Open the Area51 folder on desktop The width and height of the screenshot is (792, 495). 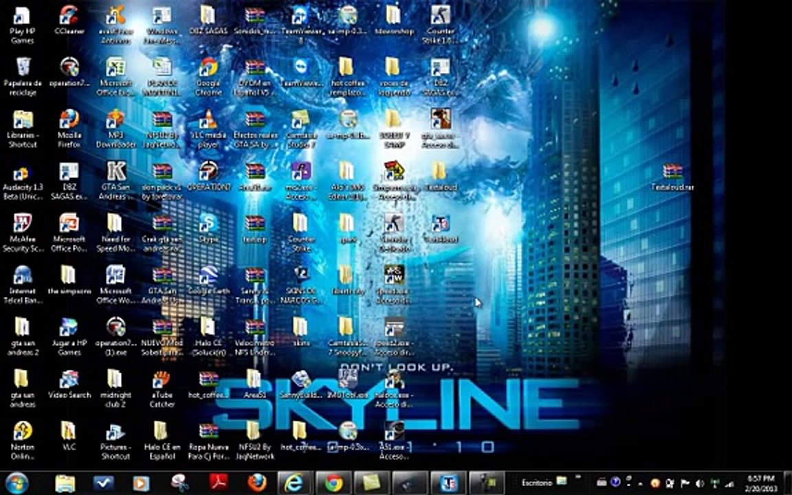(x=254, y=384)
